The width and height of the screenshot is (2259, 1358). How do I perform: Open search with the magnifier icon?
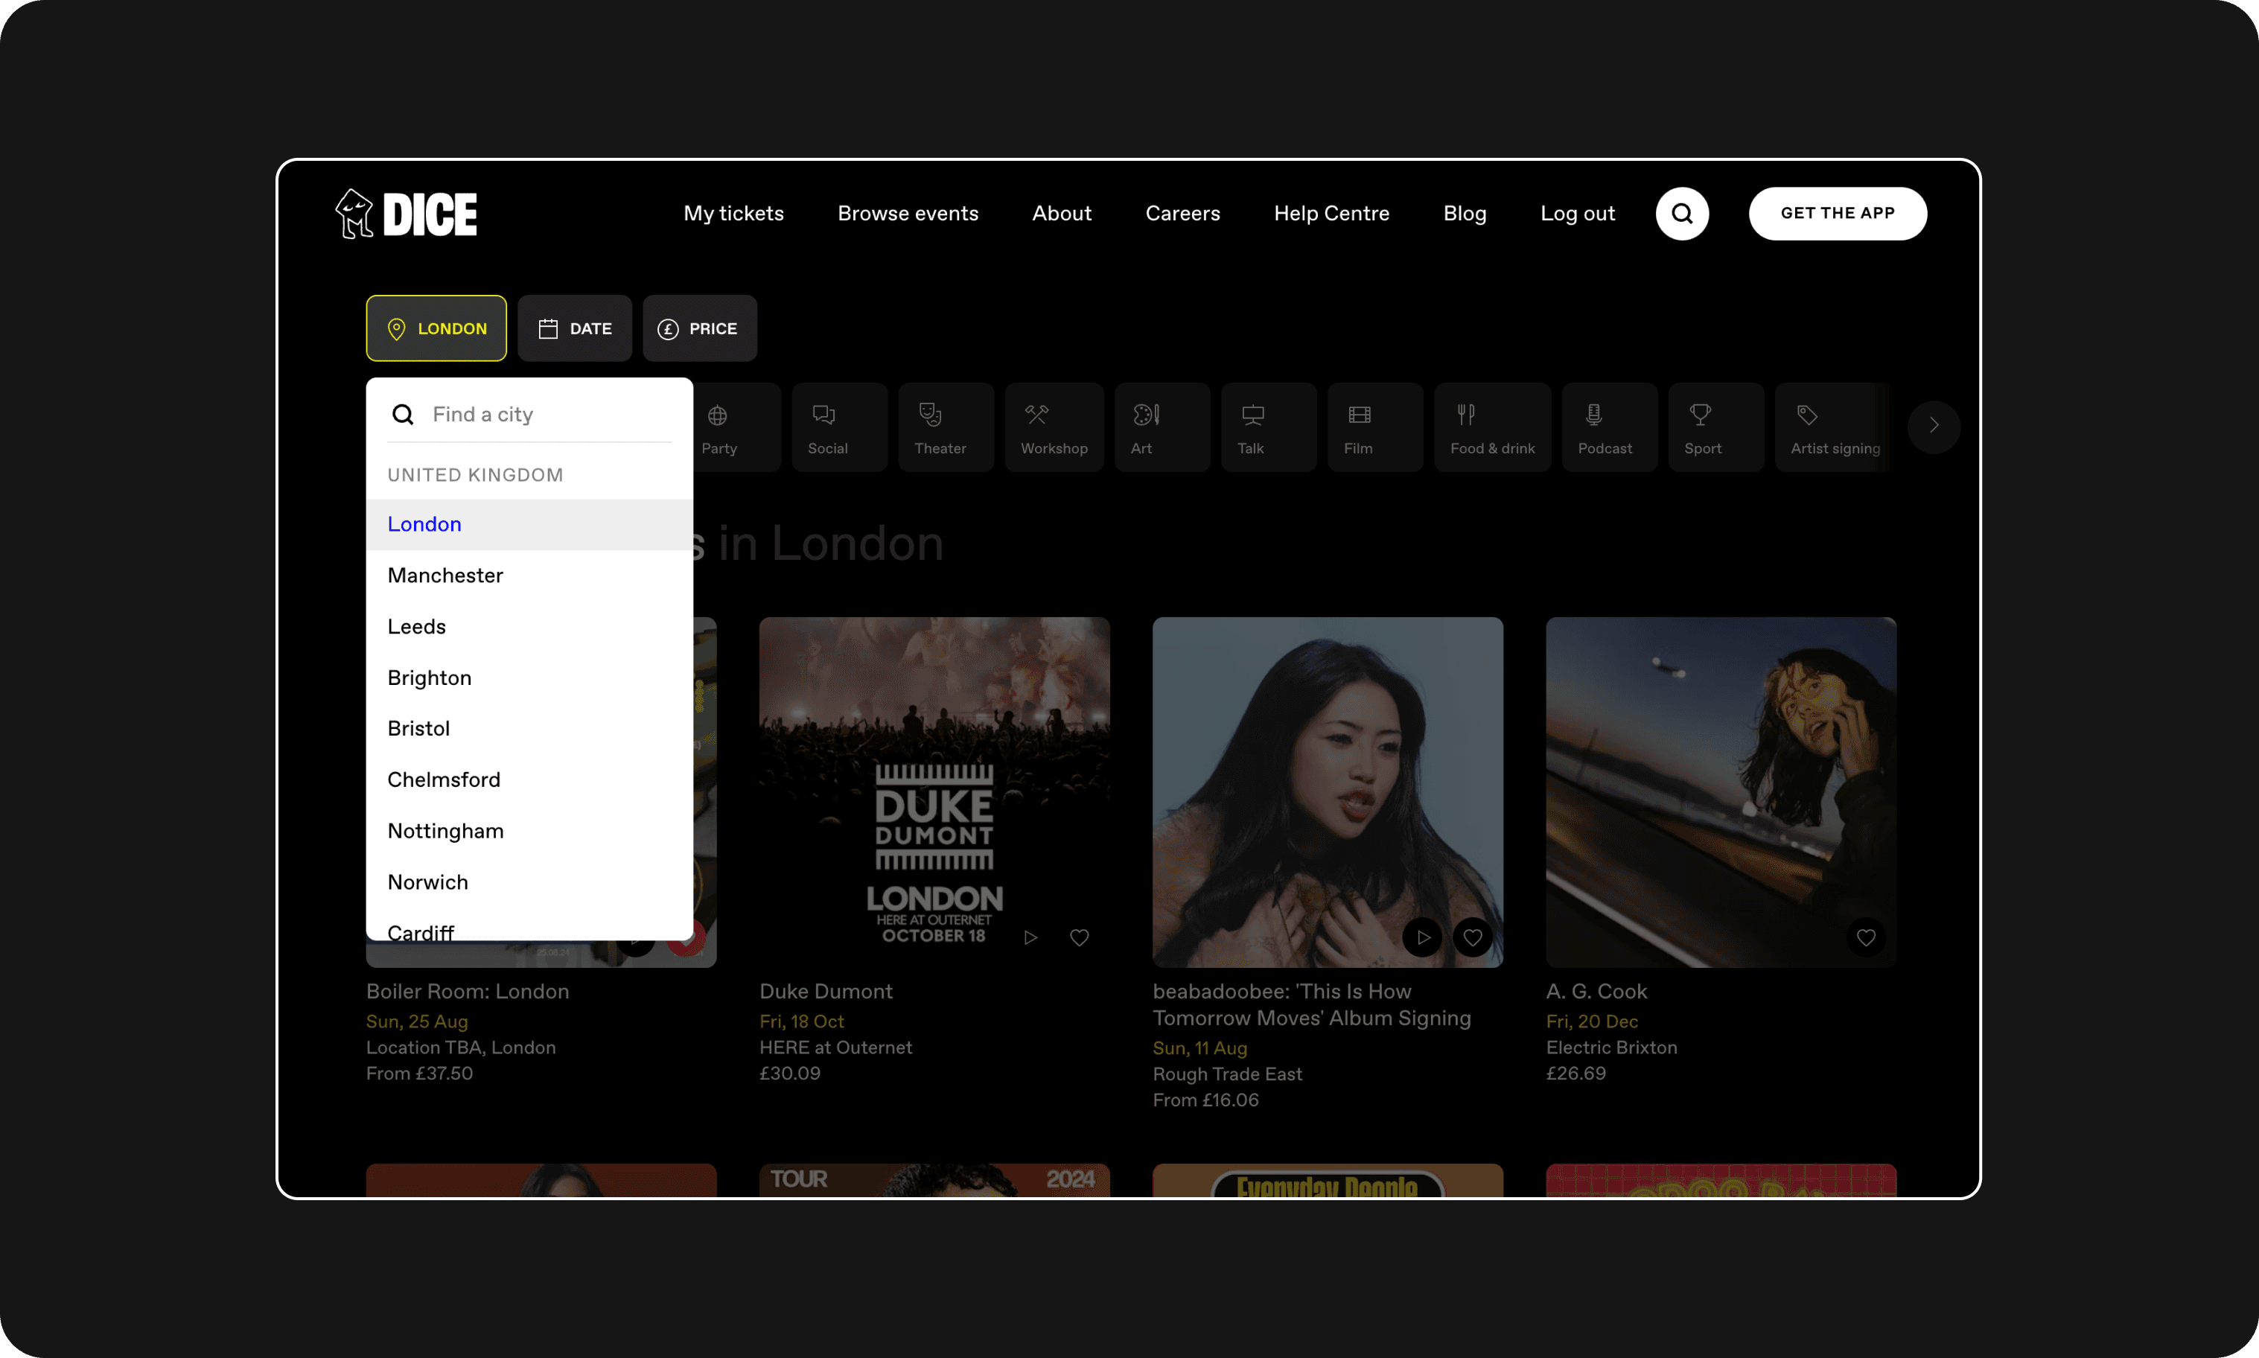(x=1682, y=214)
